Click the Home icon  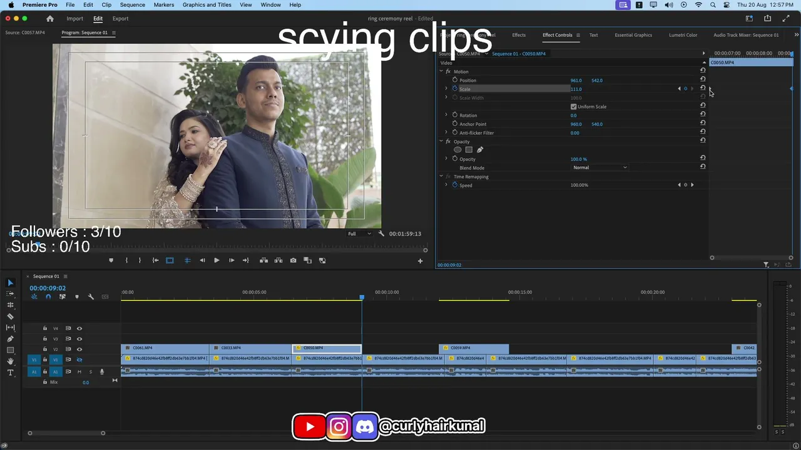[50, 19]
